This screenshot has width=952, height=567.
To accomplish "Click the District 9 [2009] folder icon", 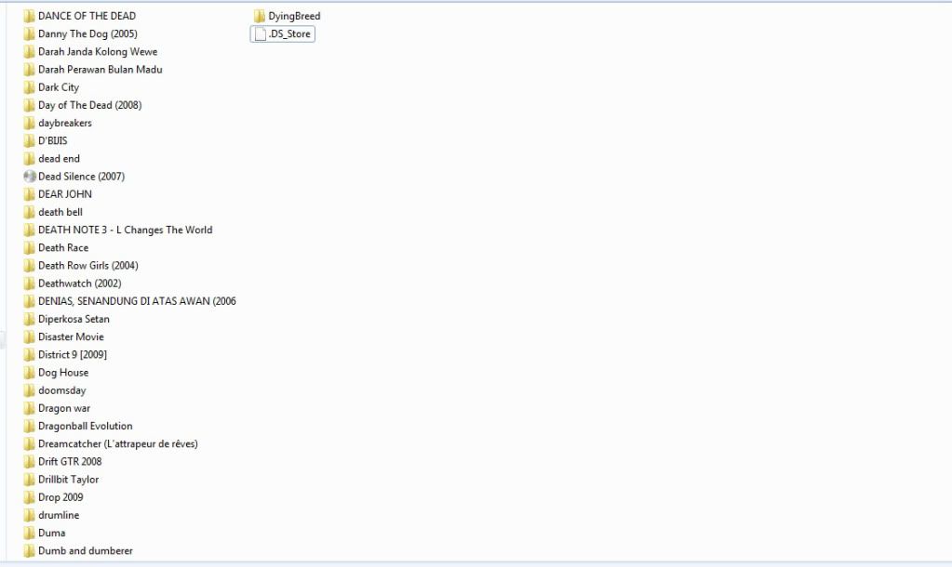I will pyautogui.click(x=29, y=355).
